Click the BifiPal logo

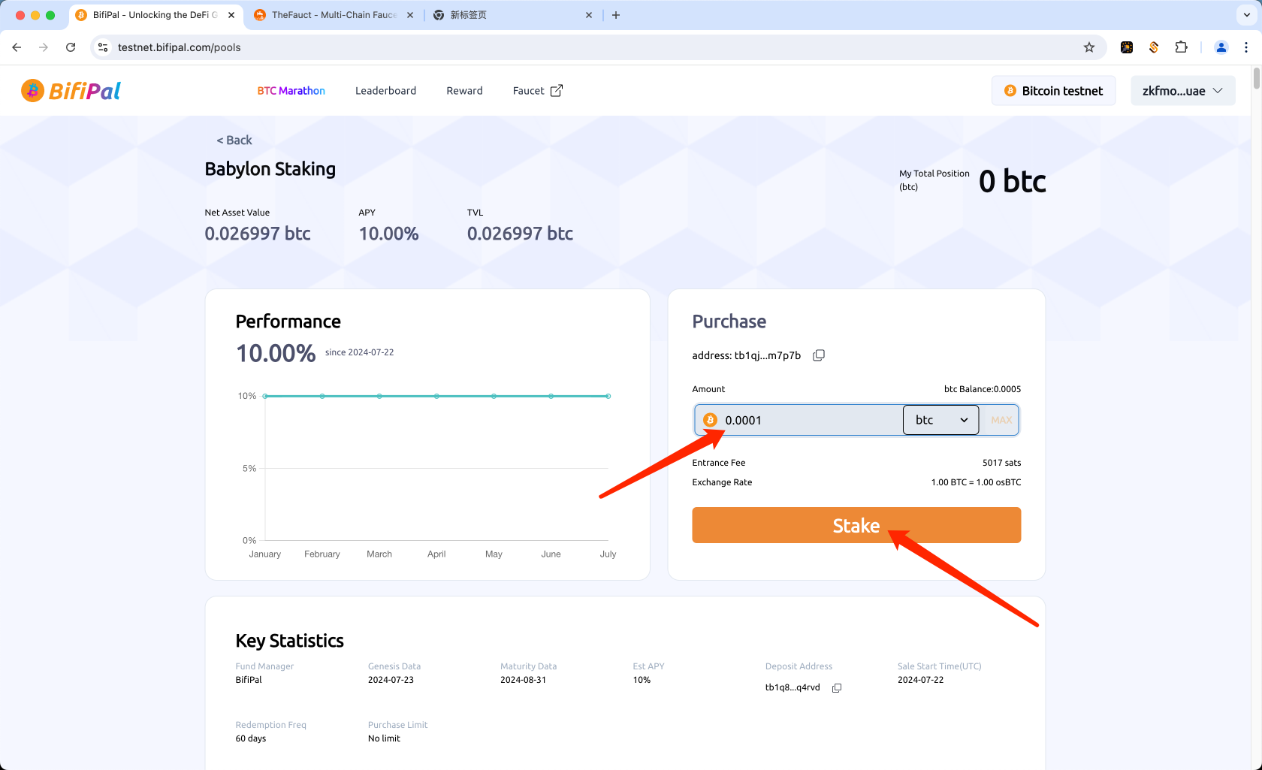tap(71, 91)
